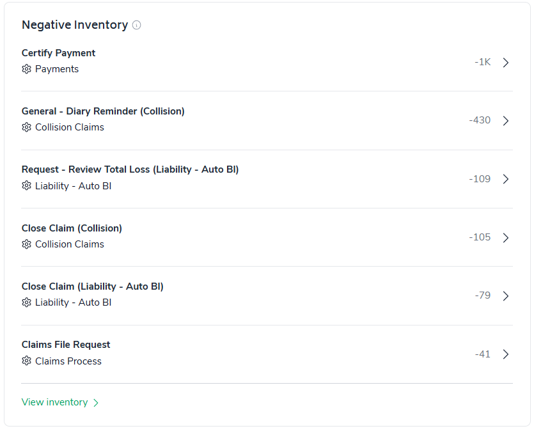Click the info icon beside Negative Inventory
534x431 pixels.
tap(136, 26)
